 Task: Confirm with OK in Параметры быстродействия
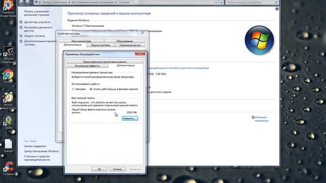[x=99, y=169]
